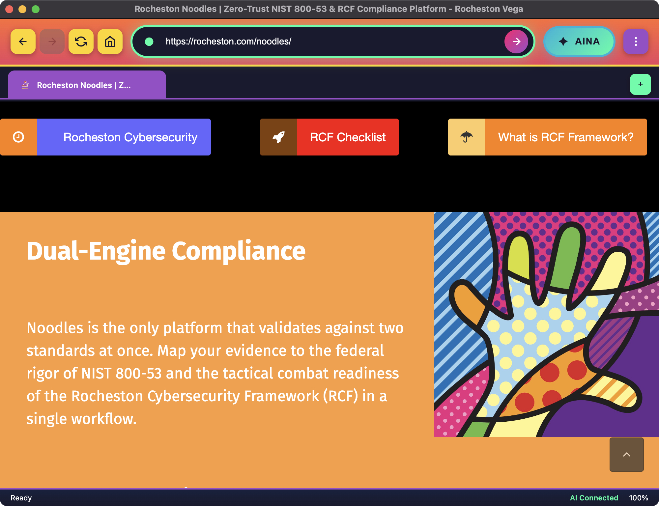Open What is RCF Framework link
Image resolution: width=659 pixels, height=506 pixels.
click(x=566, y=137)
